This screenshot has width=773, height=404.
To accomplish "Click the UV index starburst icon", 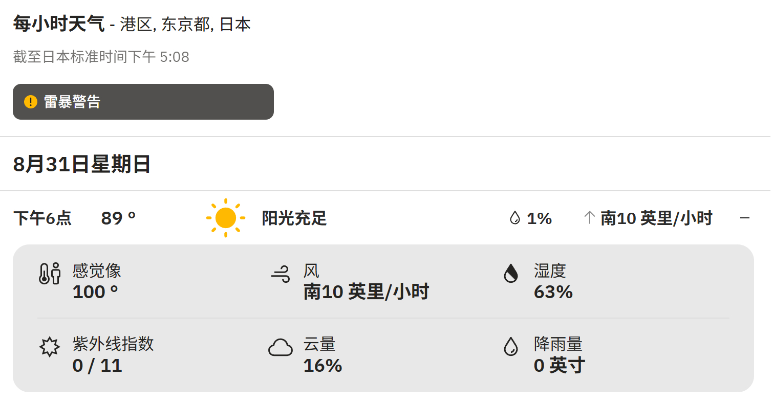I will tap(50, 347).
